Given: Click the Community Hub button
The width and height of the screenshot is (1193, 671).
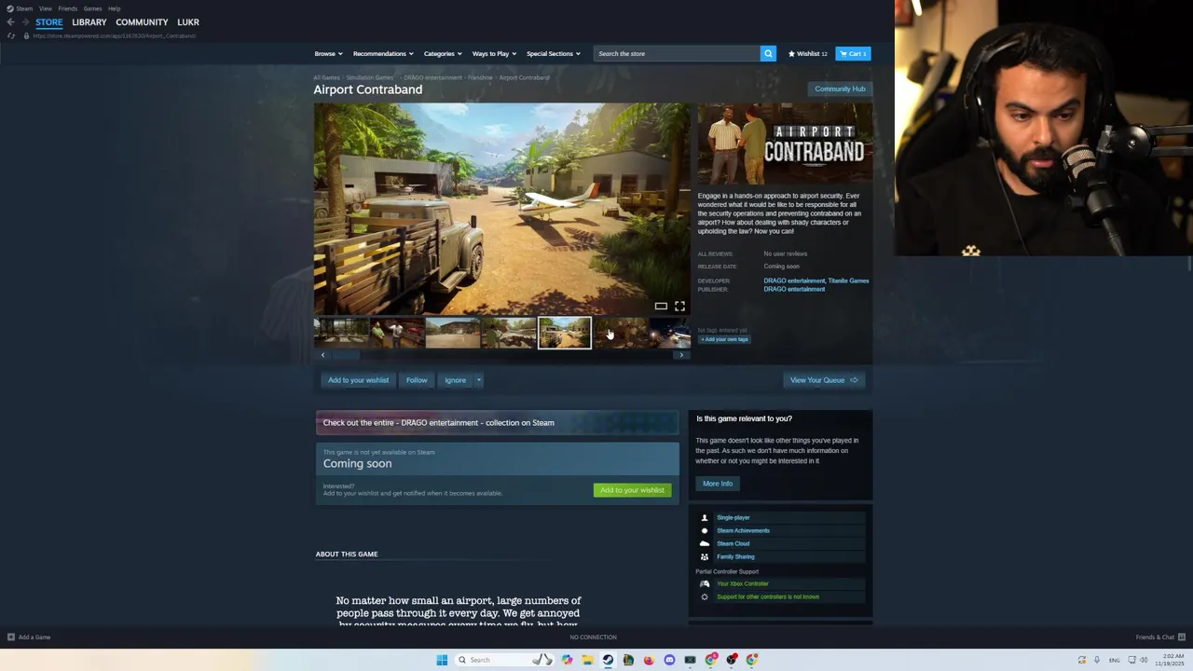Looking at the screenshot, I should 840,89.
